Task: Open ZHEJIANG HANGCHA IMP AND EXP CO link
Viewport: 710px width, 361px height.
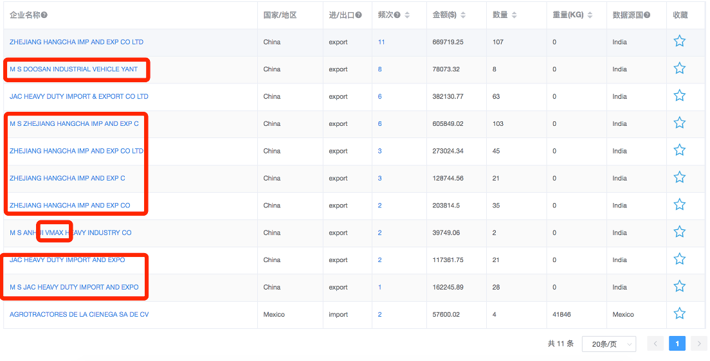Action: click(x=69, y=206)
